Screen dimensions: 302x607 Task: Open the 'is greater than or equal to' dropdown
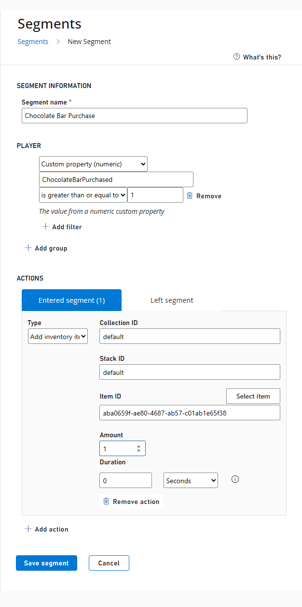click(83, 195)
